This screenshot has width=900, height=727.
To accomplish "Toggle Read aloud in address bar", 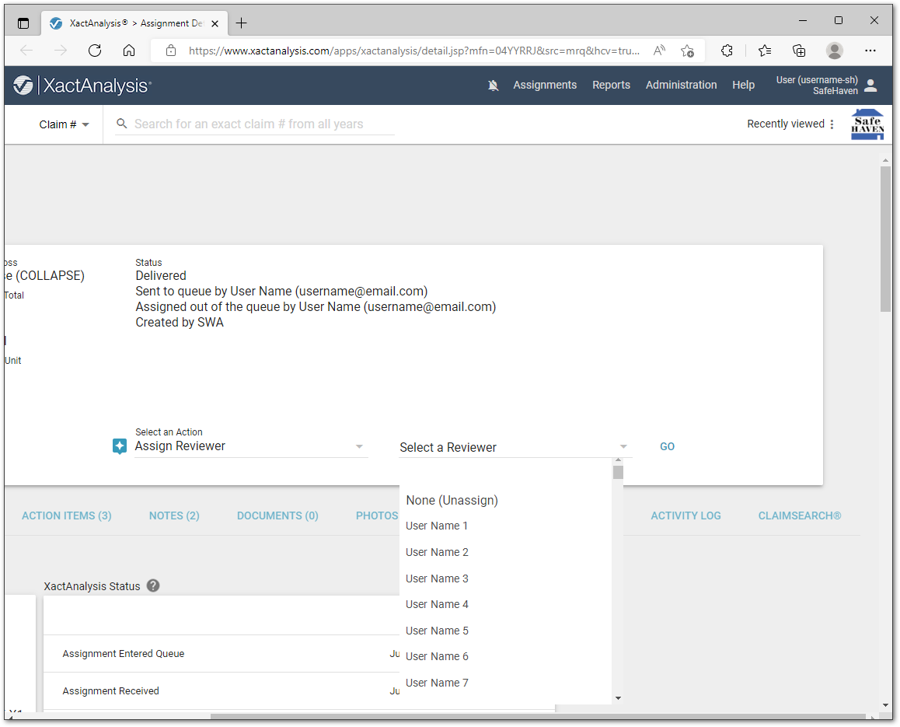I will (660, 51).
